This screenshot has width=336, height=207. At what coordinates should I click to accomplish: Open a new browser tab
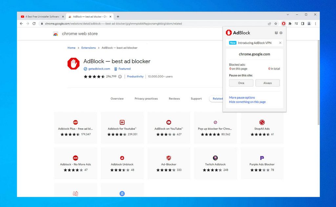pos(118,16)
